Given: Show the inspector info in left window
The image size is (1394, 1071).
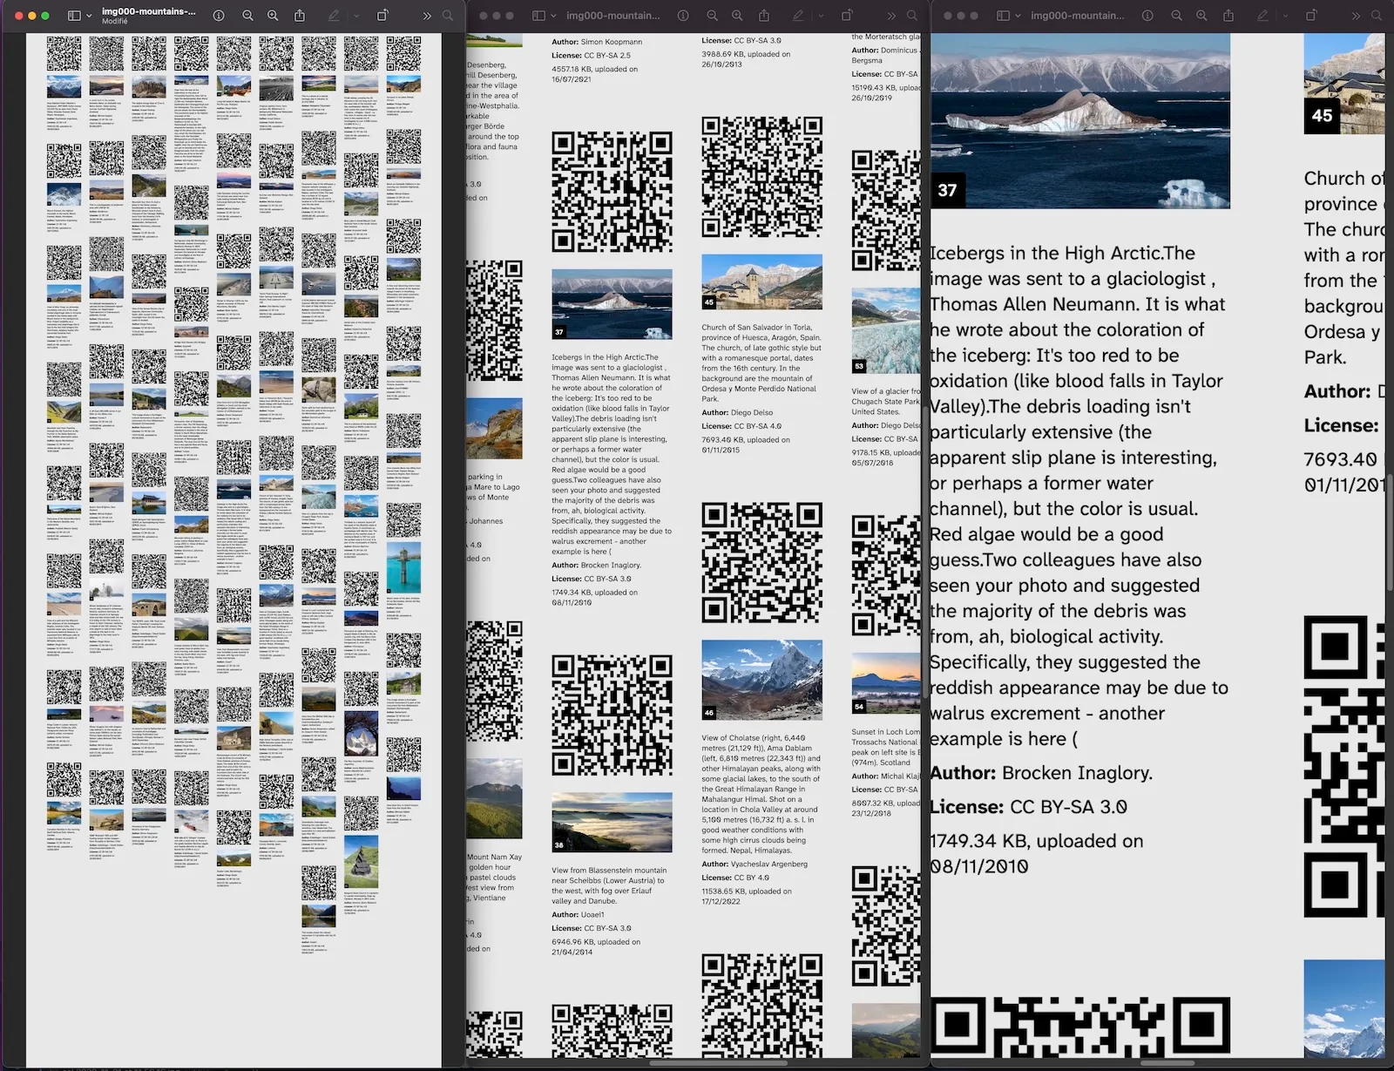Looking at the screenshot, I should (219, 16).
